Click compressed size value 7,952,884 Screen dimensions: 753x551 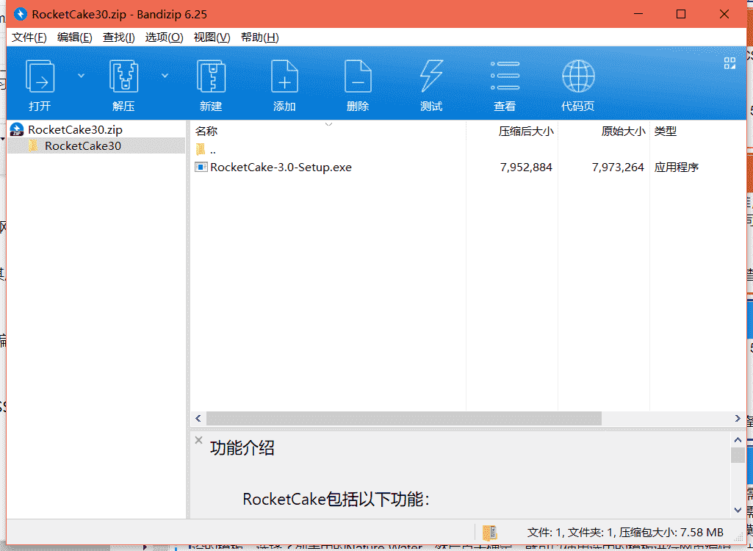tap(526, 168)
